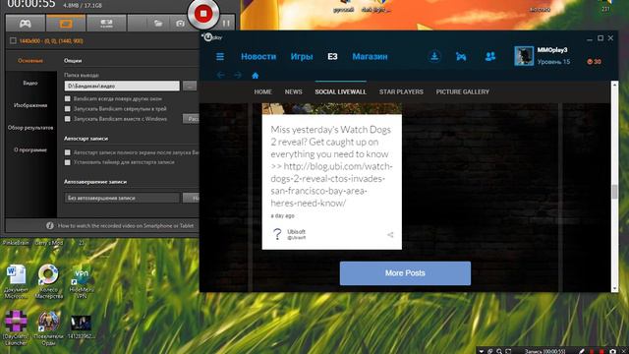Open Магазин tab in Uplay

click(370, 57)
